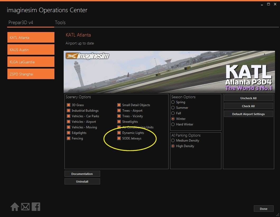The image size is (280, 217).
Task: Grab the window resize grip corner
Action: (278, 215)
